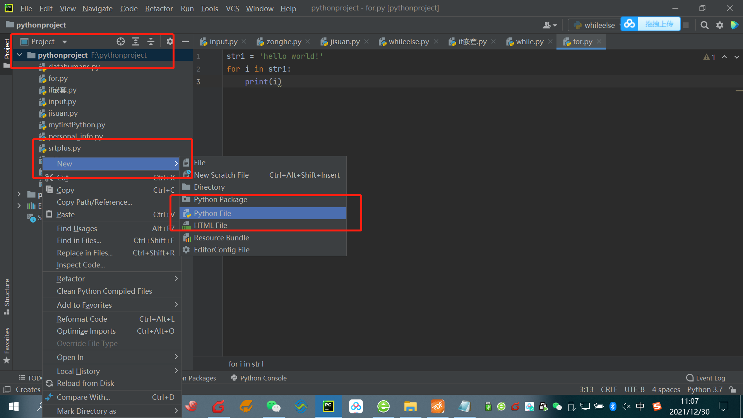Click Expand All icon in Project panel
The height and width of the screenshot is (418, 743).
click(x=136, y=41)
